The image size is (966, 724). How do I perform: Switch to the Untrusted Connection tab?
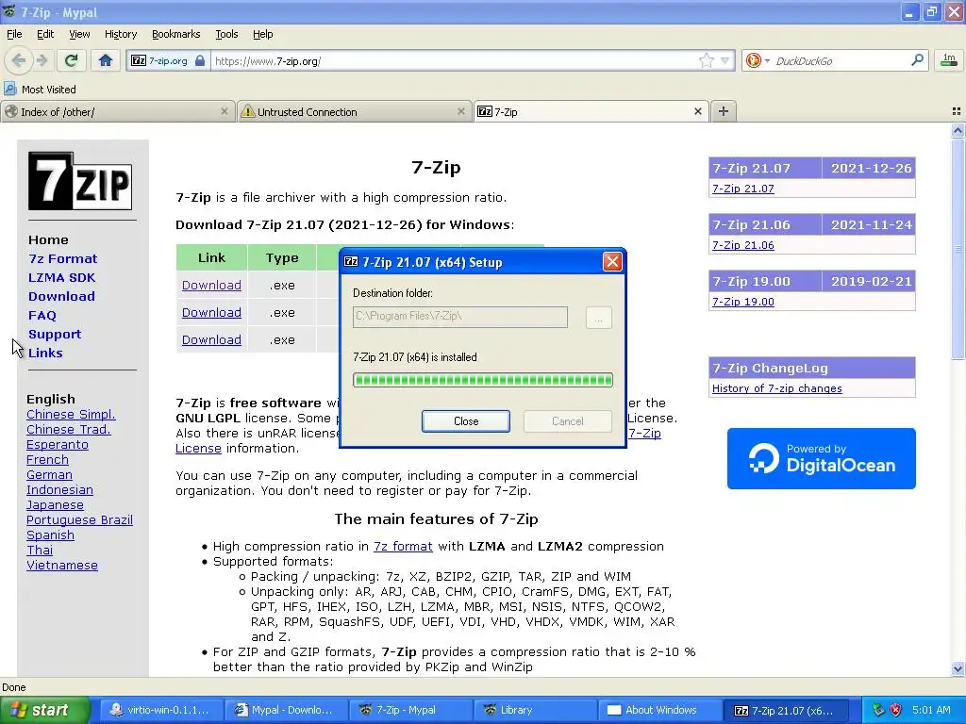355,111
